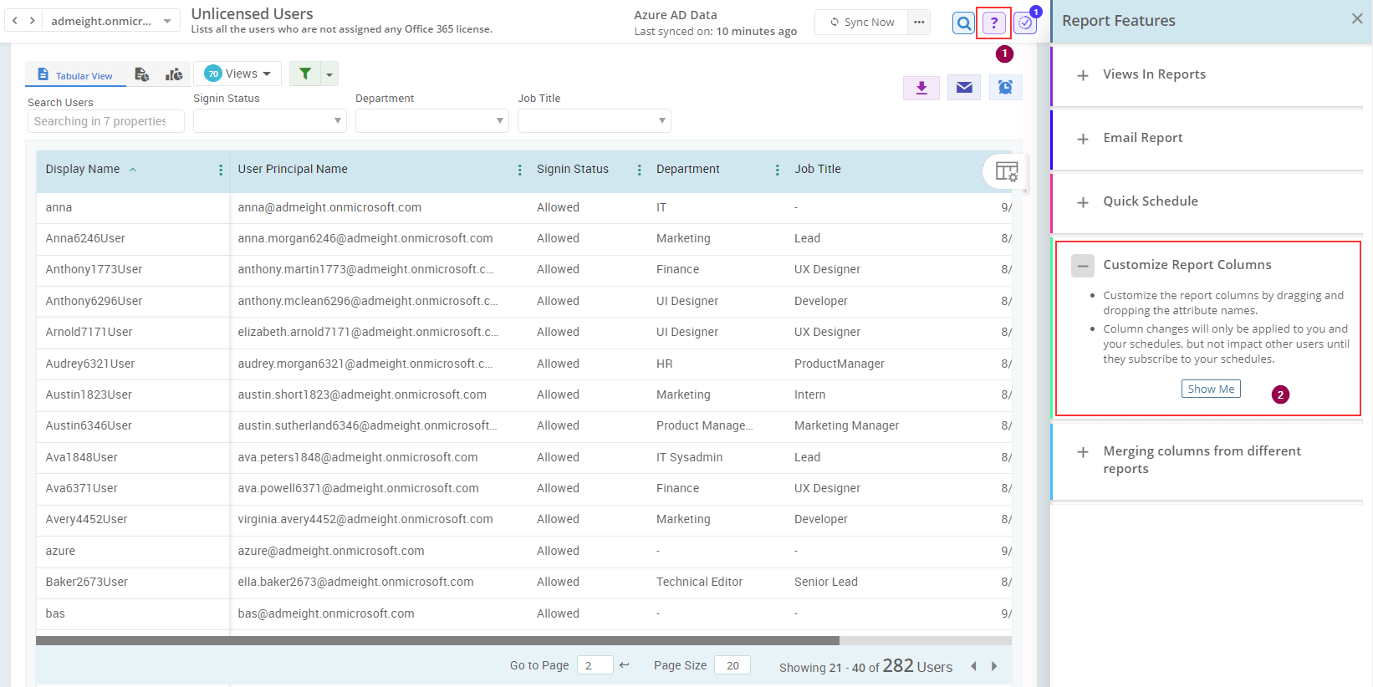Click the Job Title column header
The width and height of the screenshot is (1373, 687).
(817, 169)
